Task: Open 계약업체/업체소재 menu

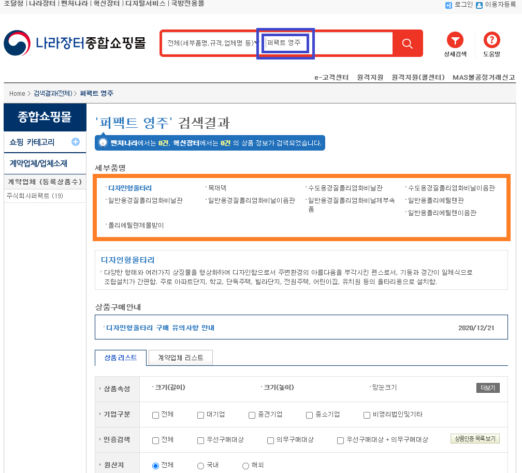Action: pyautogui.click(x=38, y=164)
